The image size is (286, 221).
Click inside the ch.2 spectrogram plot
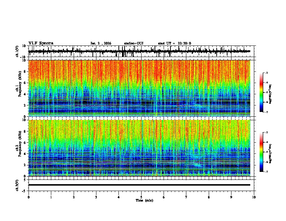[139, 148]
